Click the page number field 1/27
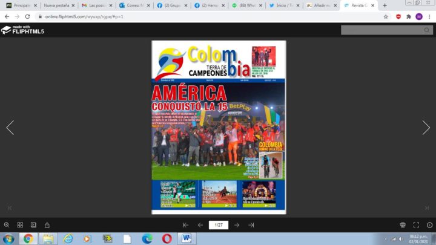The width and height of the screenshot is (436, 245). pos(219,225)
